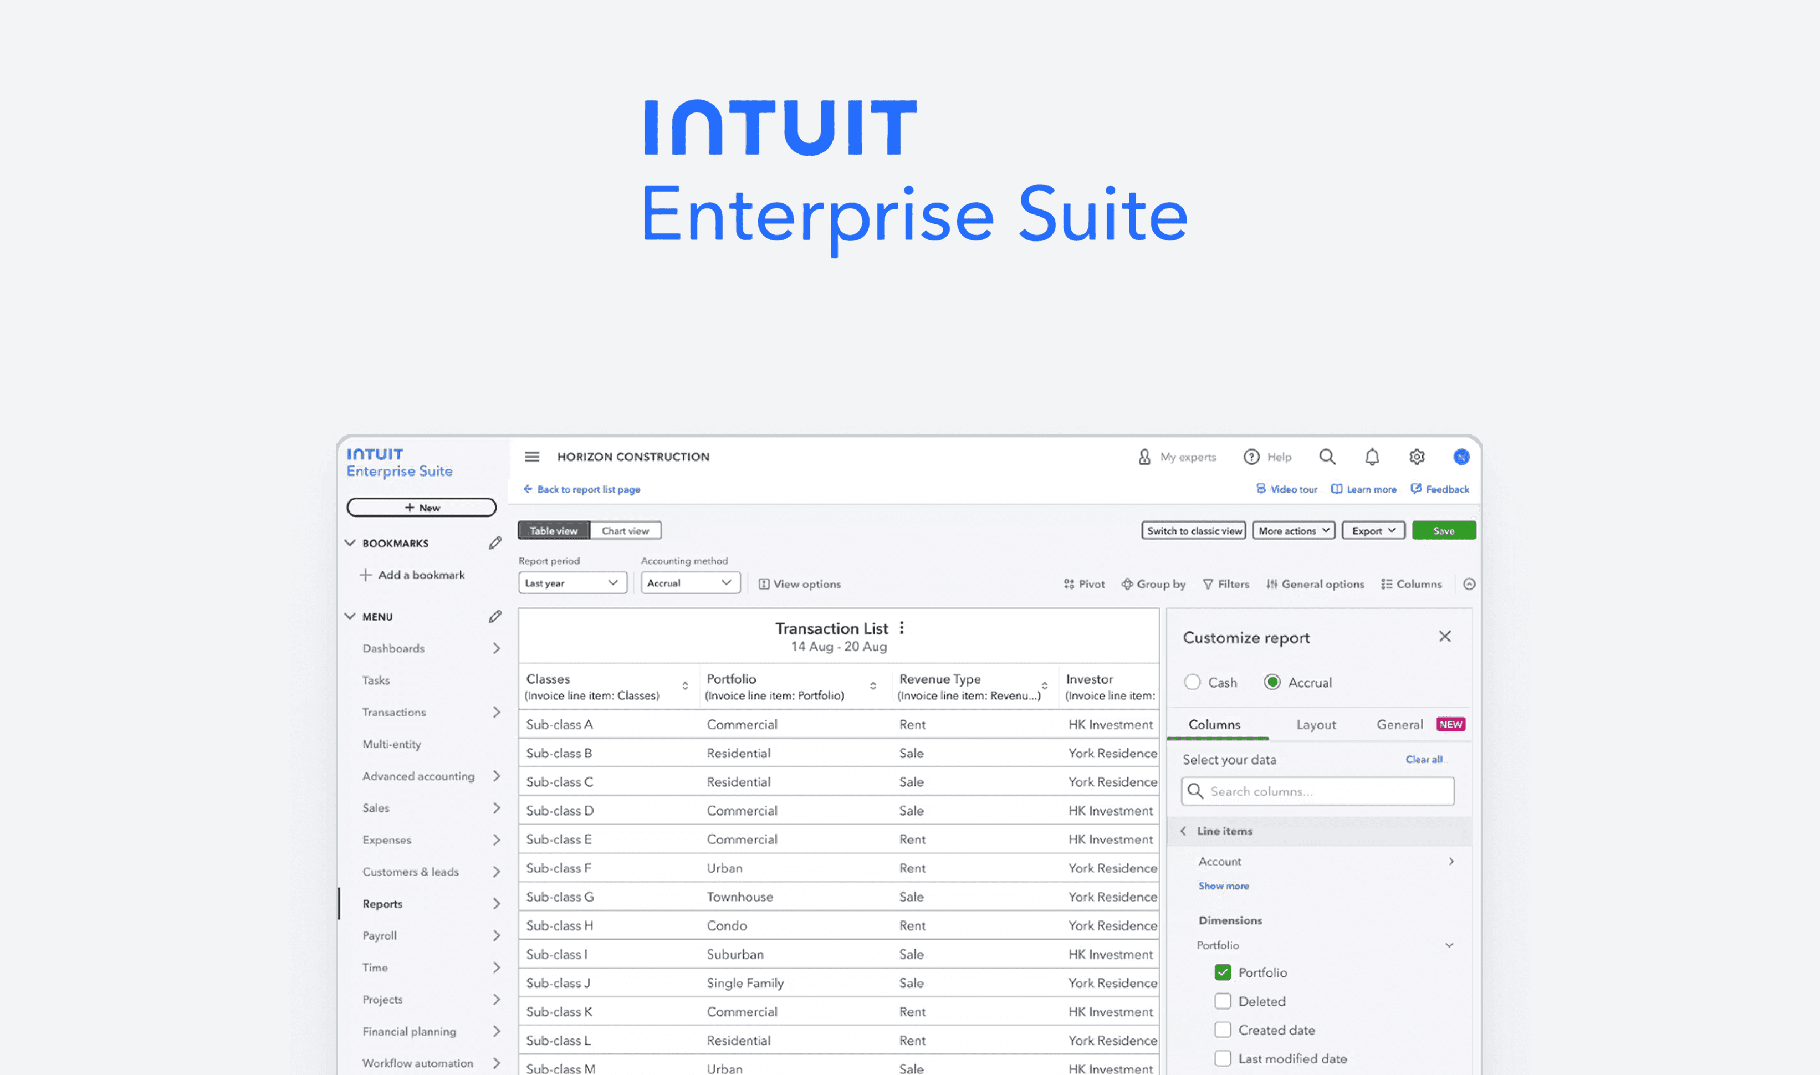Image resolution: width=1820 pixels, height=1075 pixels.
Task: Switch to Chart view
Action: pyautogui.click(x=625, y=530)
